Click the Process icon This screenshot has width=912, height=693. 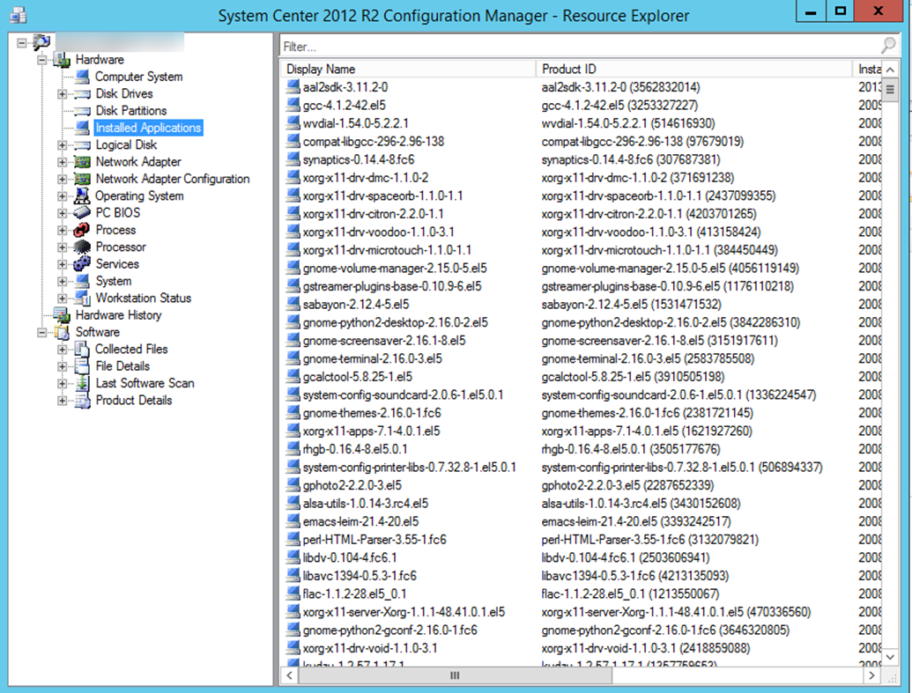82,230
